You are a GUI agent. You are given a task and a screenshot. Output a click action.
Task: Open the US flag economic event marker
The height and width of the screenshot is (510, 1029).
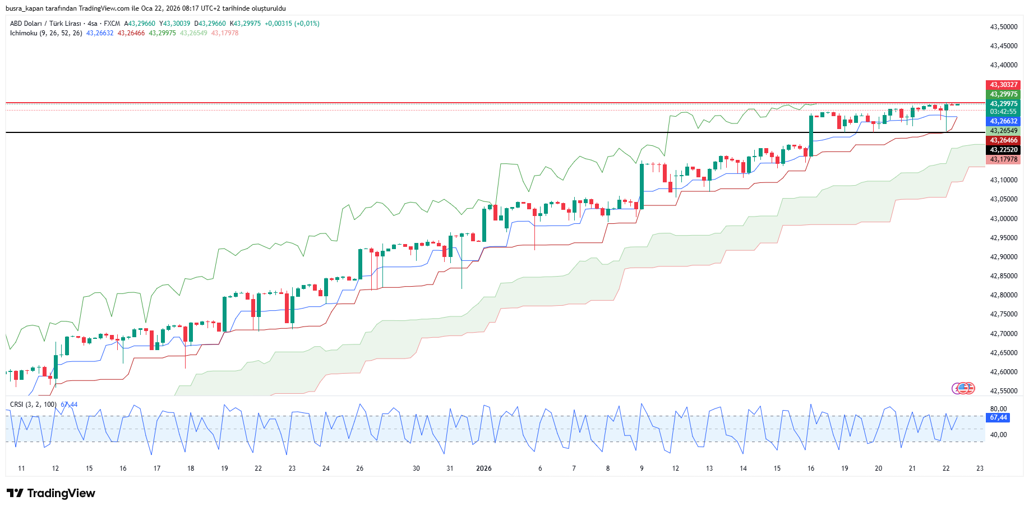point(963,388)
